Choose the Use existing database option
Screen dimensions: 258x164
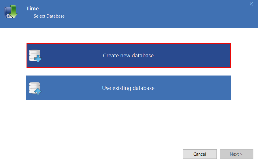[x=129, y=88]
